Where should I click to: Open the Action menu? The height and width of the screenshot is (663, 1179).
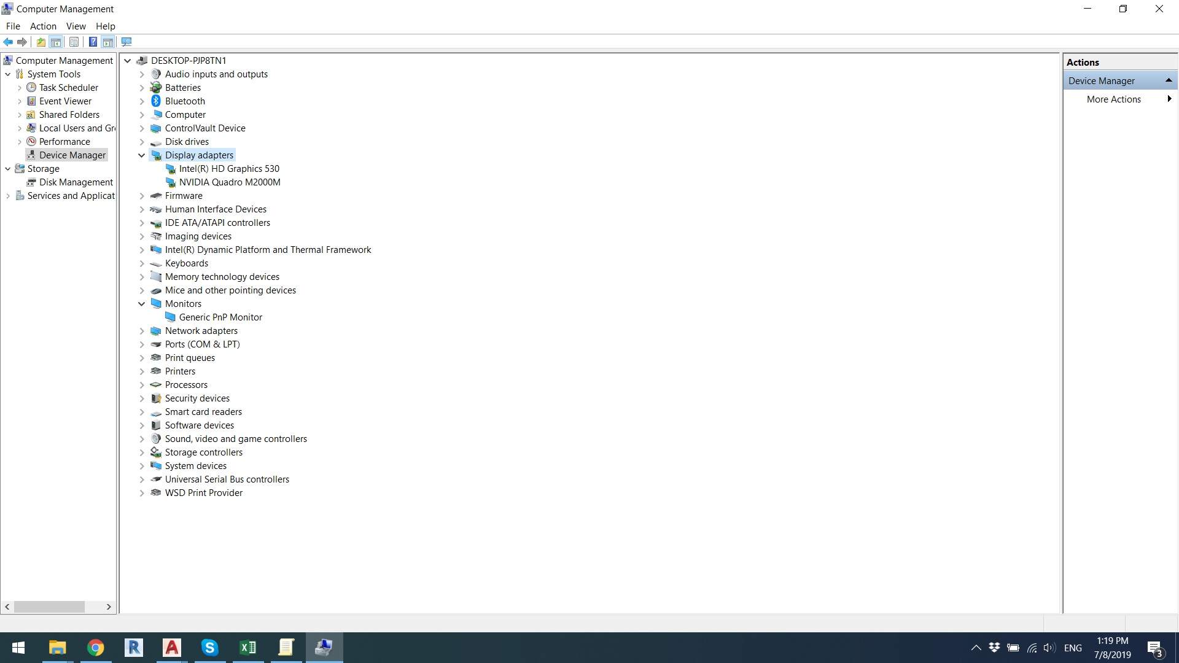[x=43, y=26]
